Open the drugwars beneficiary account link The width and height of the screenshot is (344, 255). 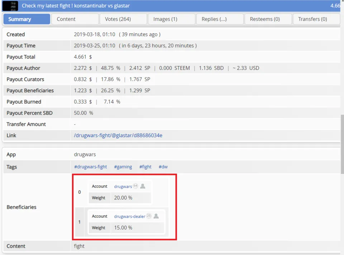coord(123,186)
